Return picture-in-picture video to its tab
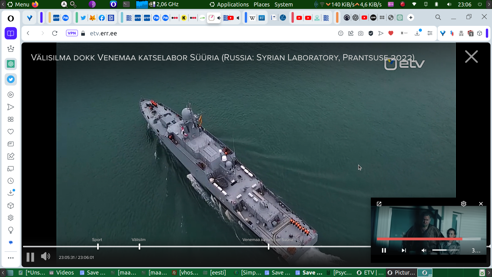Viewport: 492px width, 277px height. click(379, 204)
